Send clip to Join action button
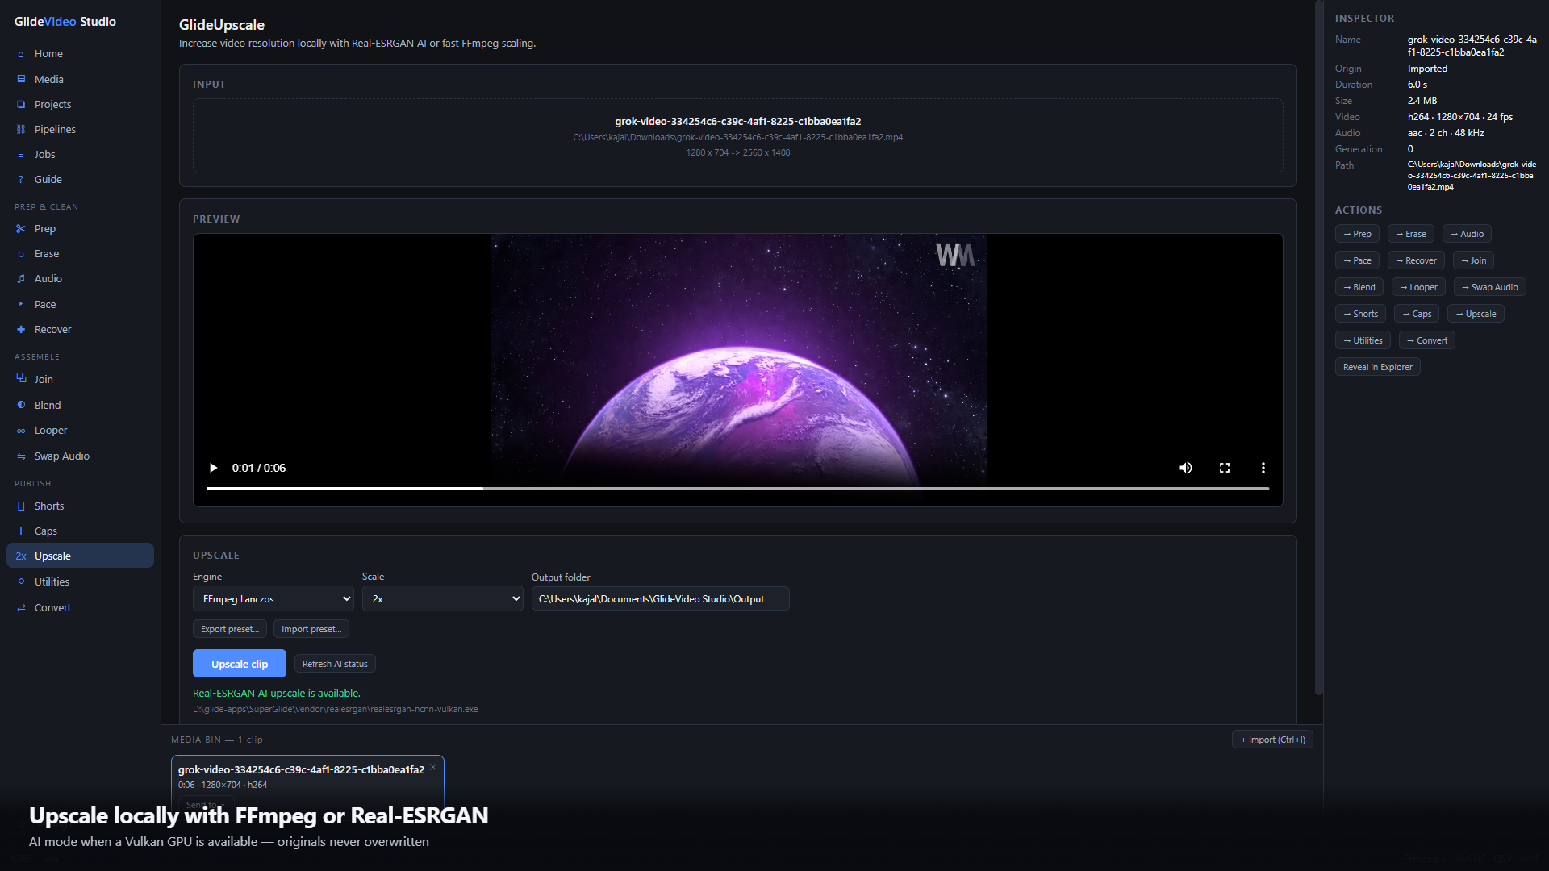Screen dimensions: 1549x871 [1473, 260]
